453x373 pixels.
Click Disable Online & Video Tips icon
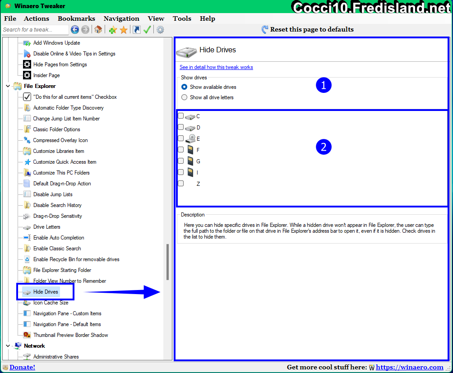[27, 54]
